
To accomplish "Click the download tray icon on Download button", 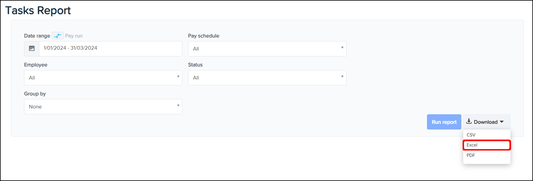I will coord(469,121).
